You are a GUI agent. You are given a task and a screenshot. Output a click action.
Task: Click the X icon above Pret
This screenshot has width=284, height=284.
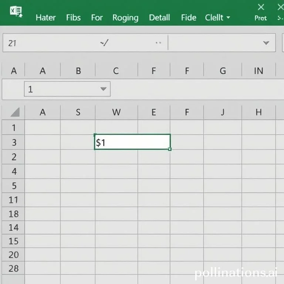261,7
